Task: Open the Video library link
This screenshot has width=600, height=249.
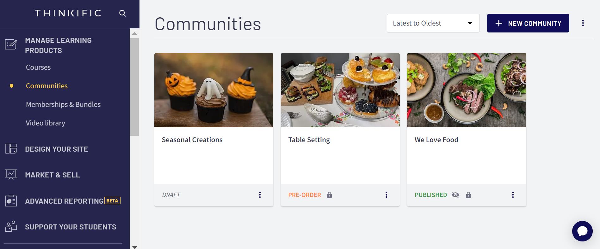Action: pyautogui.click(x=45, y=123)
